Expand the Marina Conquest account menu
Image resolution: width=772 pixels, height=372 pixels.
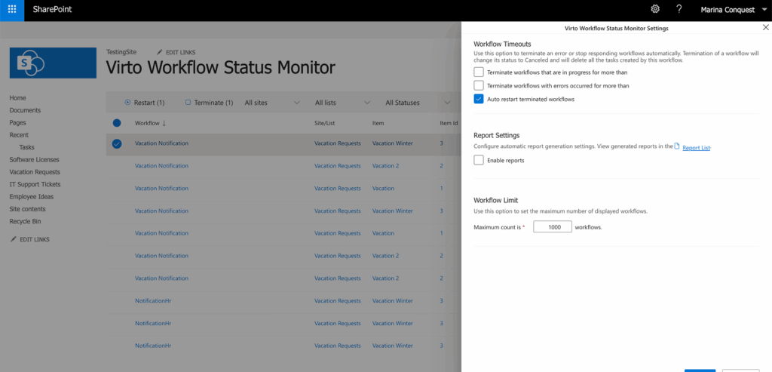pos(733,9)
